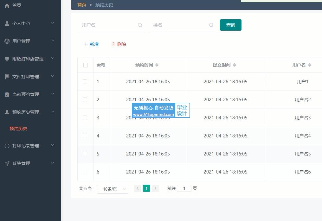Sort by 提交时间 column arrows
Screen dimensions: 322x221
pyautogui.click(x=235, y=65)
